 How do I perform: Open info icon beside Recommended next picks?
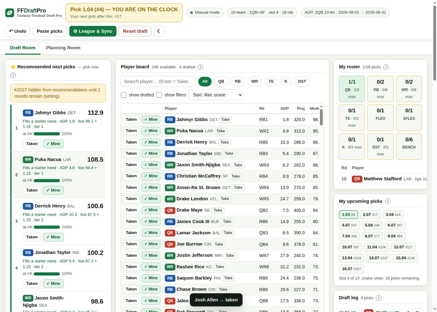(x=13, y=75)
